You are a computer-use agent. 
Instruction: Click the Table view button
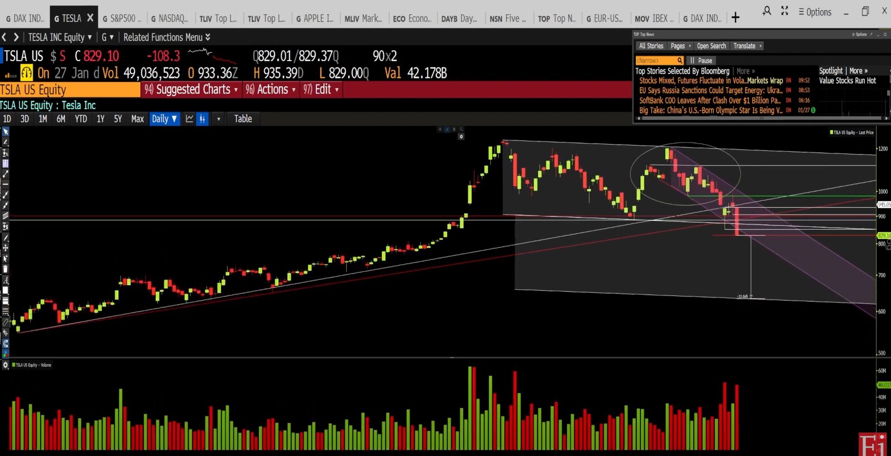click(x=243, y=119)
